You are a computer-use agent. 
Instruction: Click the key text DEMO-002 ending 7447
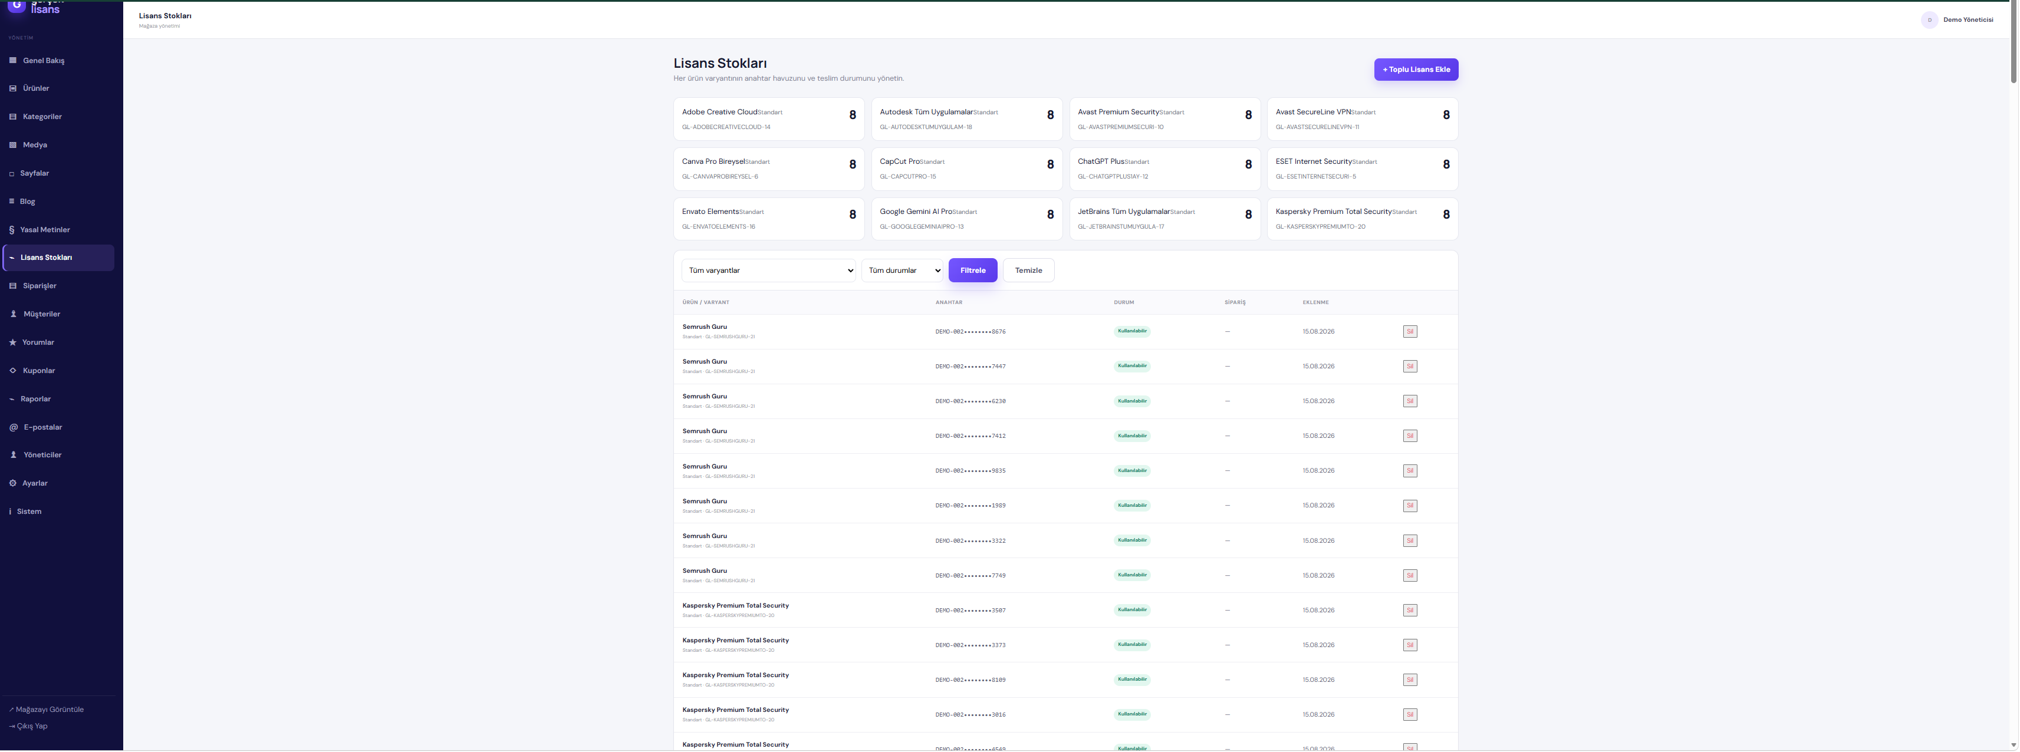click(970, 367)
